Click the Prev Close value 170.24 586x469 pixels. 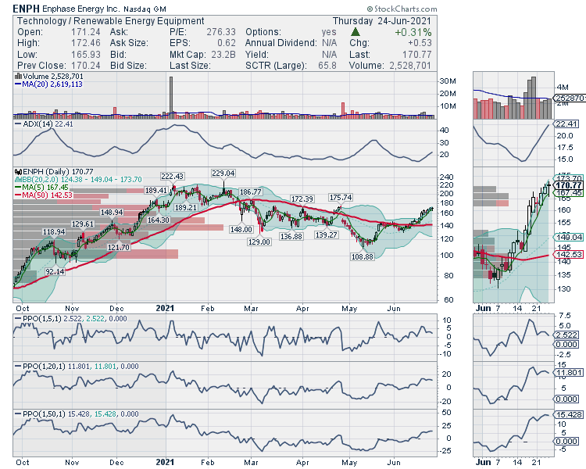(86, 66)
